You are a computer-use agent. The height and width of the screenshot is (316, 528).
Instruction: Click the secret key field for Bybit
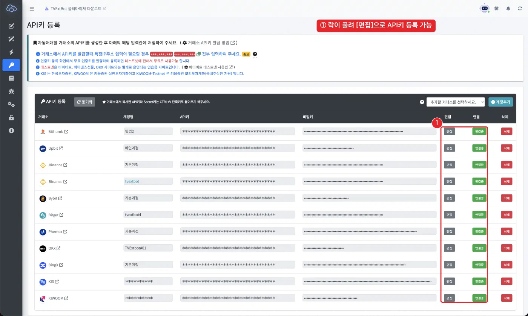click(369, 198)
